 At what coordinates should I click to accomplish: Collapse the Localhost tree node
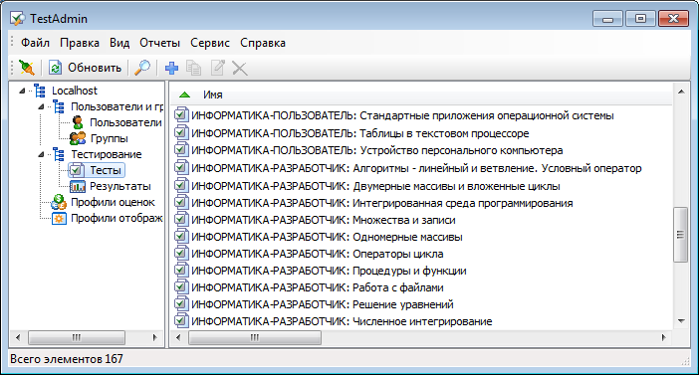(x=22, y=91)
